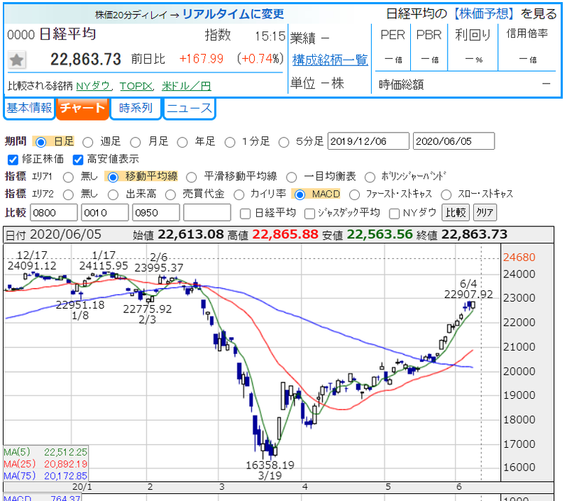Click the start date field 2019/12/06
567x501 pixels.
[x=368, y=141]
